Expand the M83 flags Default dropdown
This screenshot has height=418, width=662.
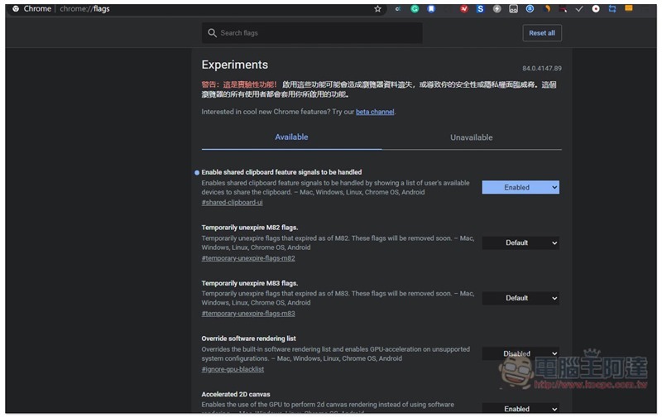520,298
